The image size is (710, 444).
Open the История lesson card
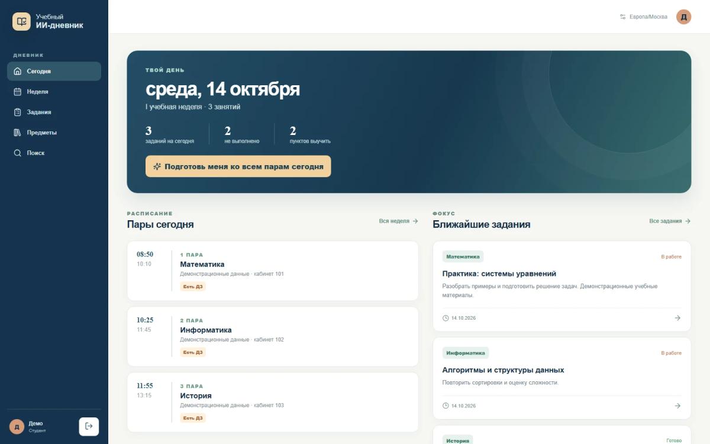click(273, 402)
